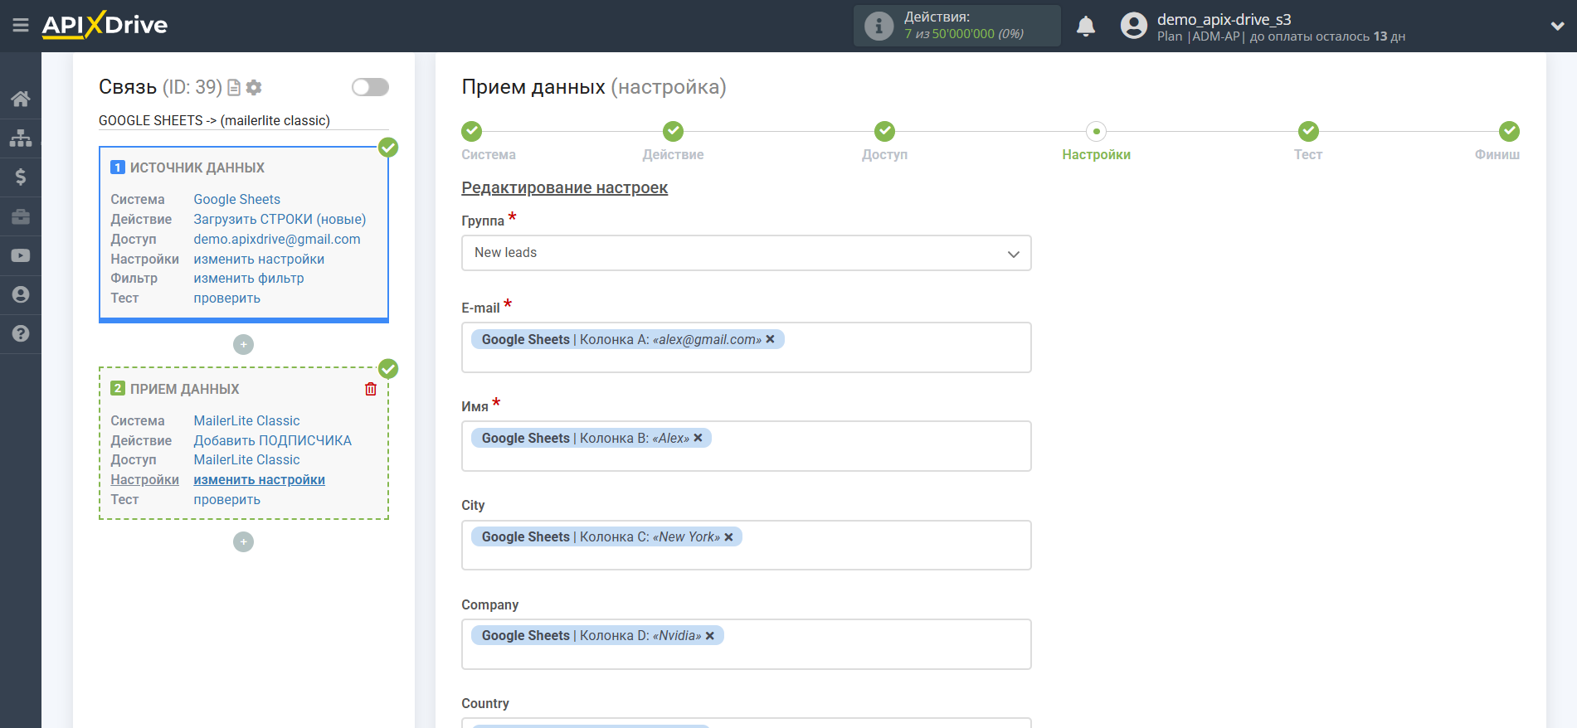Click the ИСТОЧНИК ДАННЫХ block header
This screenshot has width=1577, height=728.
coord(197,167)
